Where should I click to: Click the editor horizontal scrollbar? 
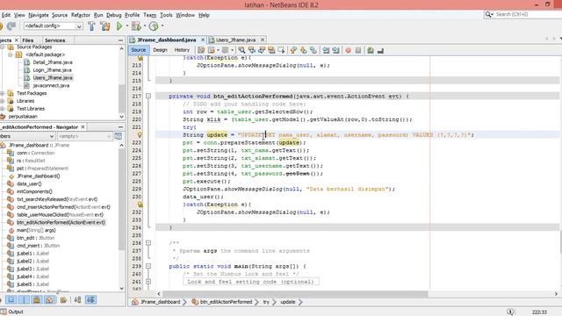tap(296, 294)
